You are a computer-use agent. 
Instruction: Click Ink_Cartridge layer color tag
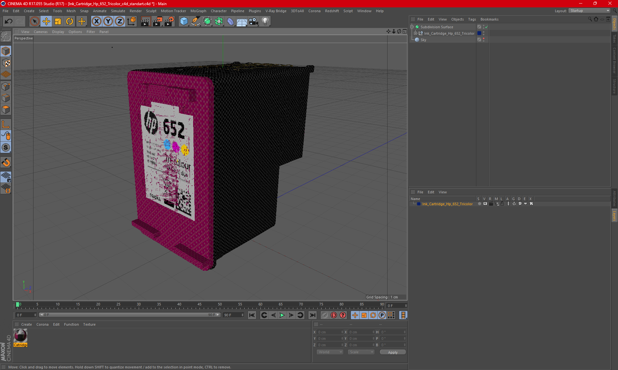(479, 33)
